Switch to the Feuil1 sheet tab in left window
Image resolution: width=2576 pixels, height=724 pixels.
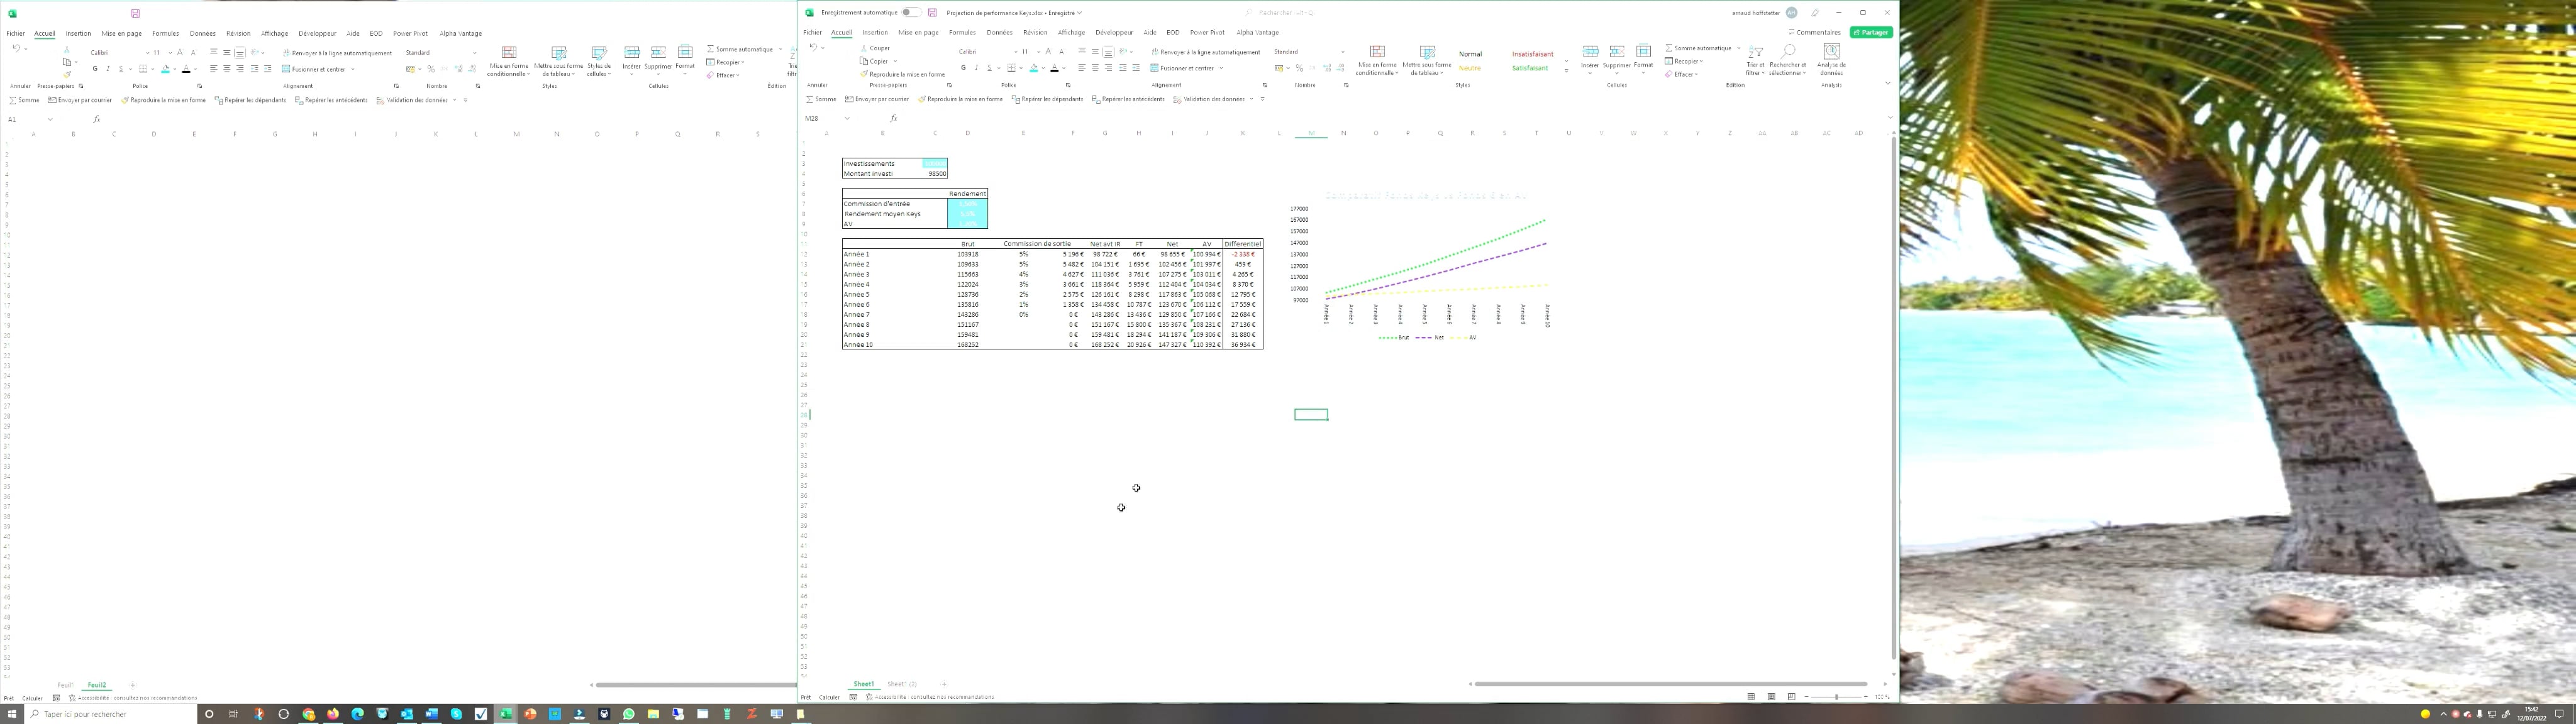65,685
